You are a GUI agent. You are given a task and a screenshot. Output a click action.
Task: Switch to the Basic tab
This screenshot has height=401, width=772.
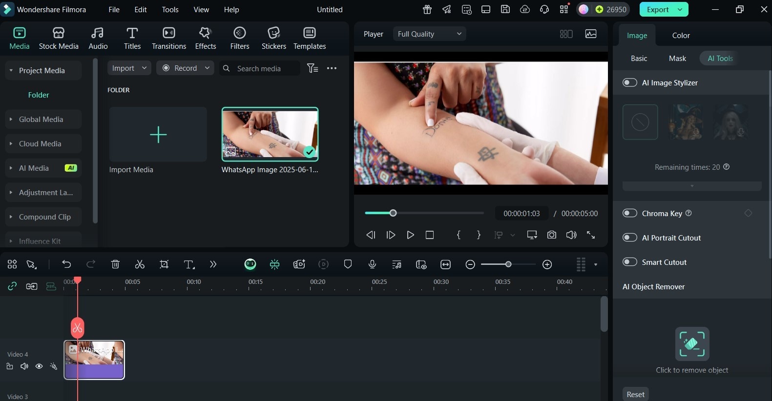639,59
